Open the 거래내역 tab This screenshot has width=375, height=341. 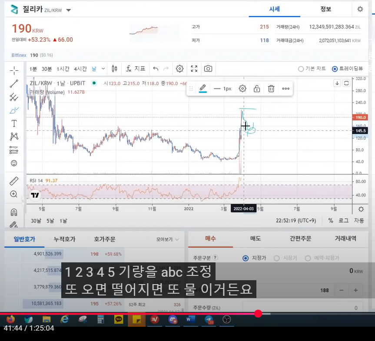(345, 238)
